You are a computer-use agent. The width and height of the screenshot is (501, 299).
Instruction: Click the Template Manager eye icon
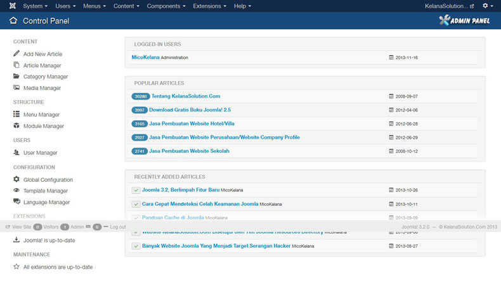point(16,191)
